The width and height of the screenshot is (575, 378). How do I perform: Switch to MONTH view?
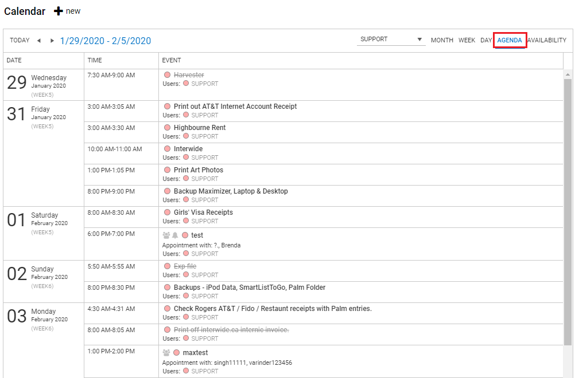(x=442, y=40)
